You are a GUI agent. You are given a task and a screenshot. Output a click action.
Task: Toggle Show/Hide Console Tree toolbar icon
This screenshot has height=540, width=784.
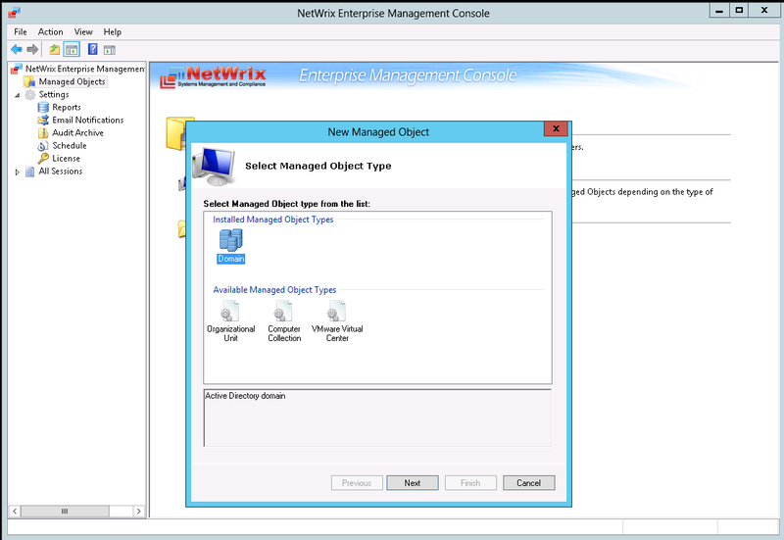[x=72, y=50]
